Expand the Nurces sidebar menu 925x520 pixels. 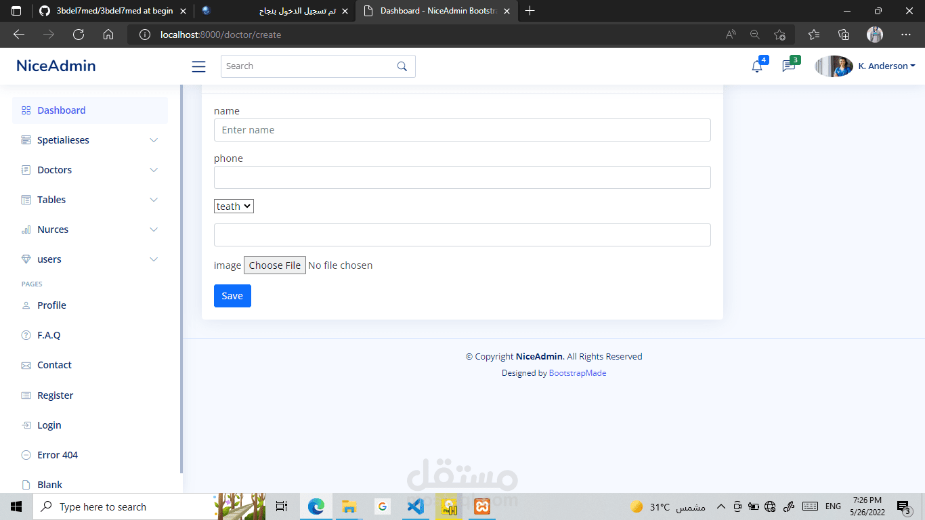(x=90, y=230)
